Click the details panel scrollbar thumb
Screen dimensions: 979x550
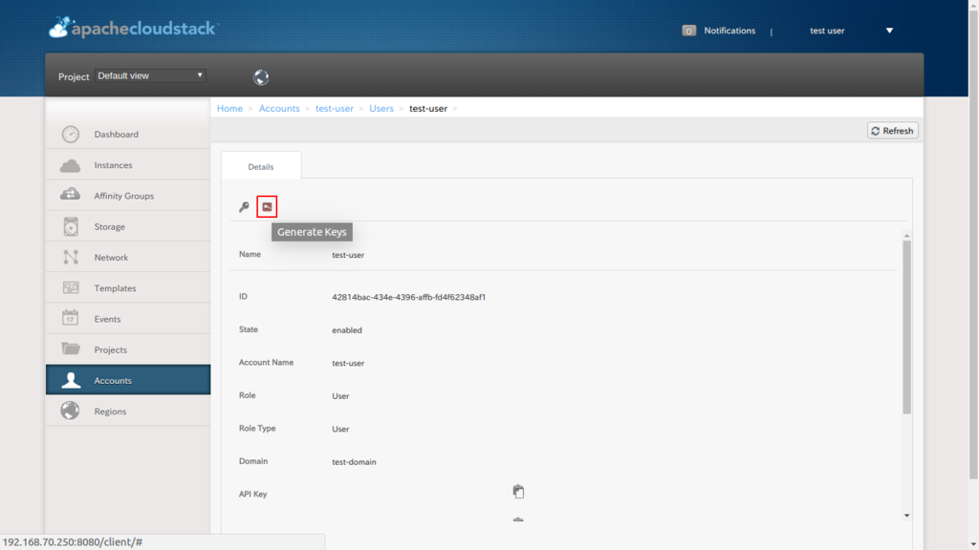coord(906,327)
